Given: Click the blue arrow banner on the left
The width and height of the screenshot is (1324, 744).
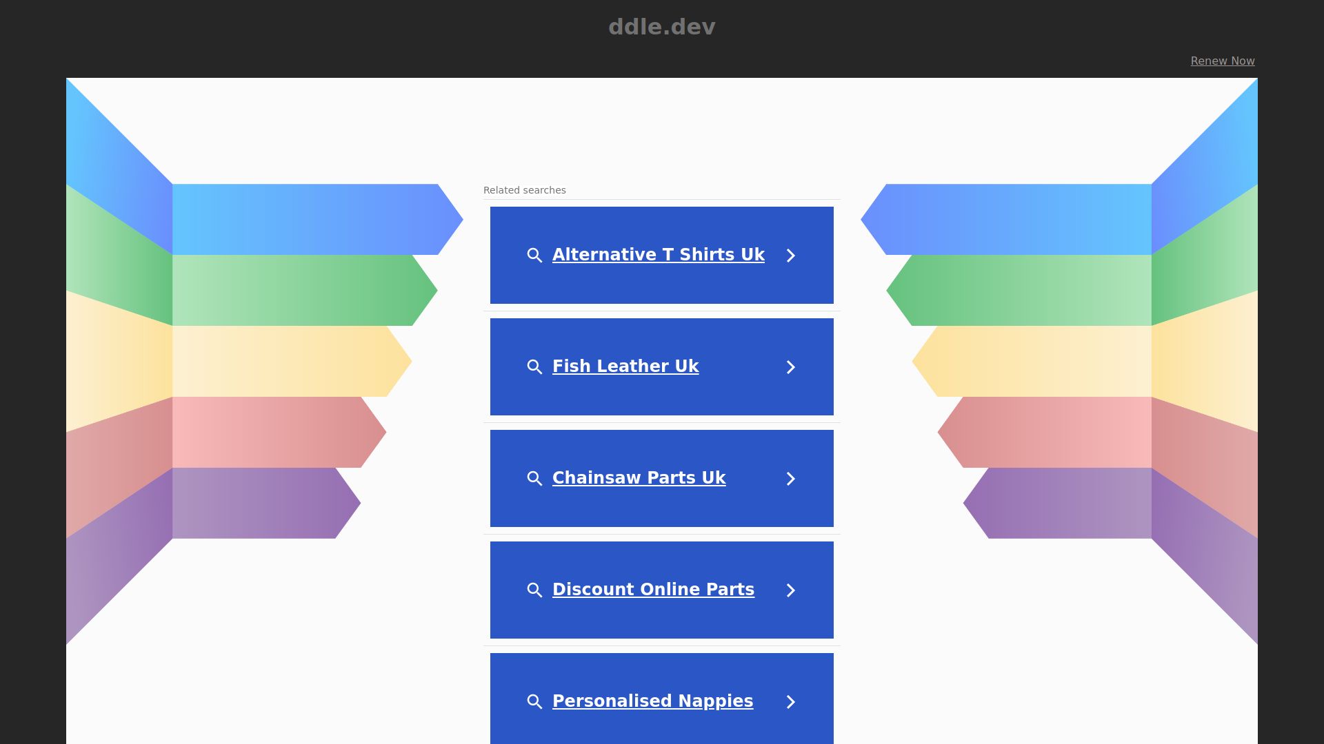Looking at the screenshot, I should pyautogui.click(x=310, y=220).
